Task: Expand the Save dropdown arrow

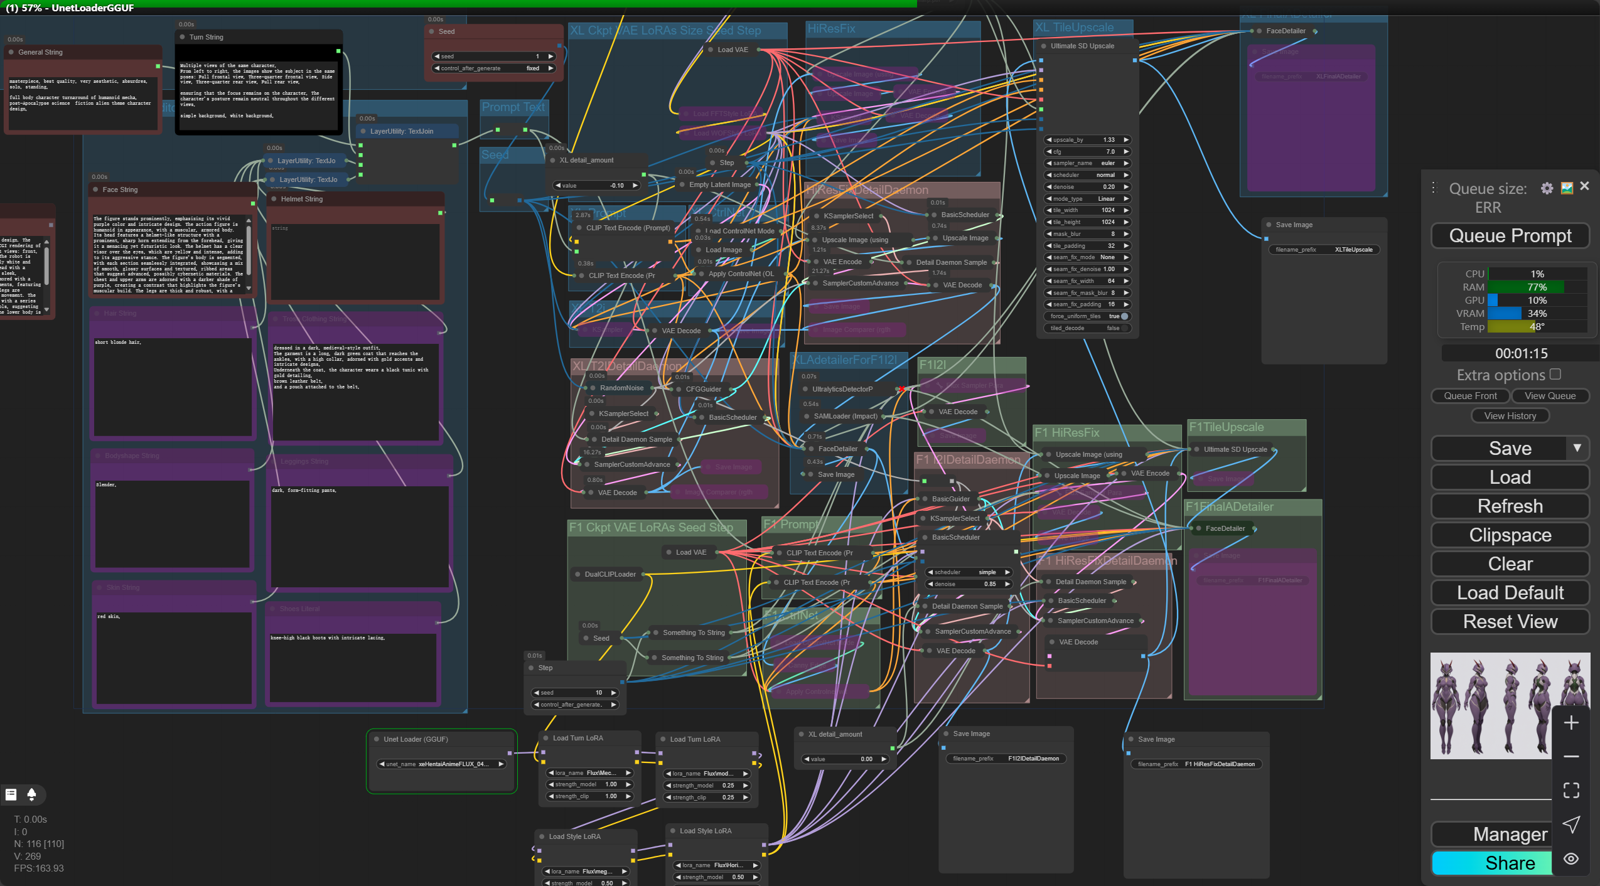Action: click(x=1577, y=448)
